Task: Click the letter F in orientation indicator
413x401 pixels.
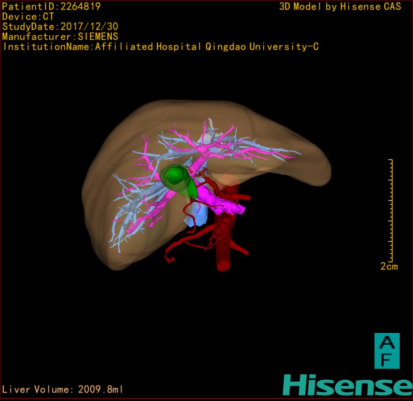Action: [x=387, y=360]
